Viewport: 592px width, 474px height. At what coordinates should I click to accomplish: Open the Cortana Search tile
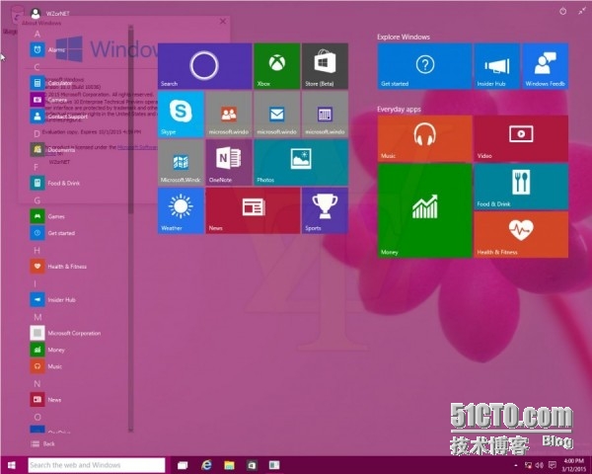(204, 66)
